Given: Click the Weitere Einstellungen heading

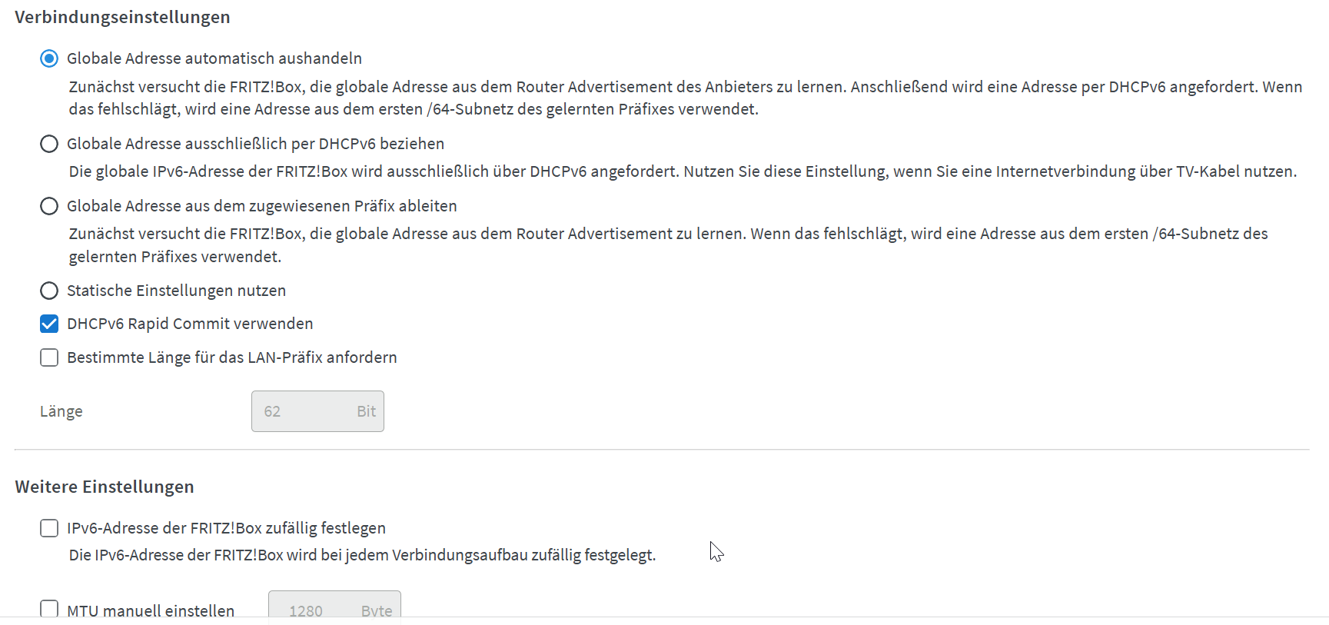Looking at the screenshot, I should [105, 487].
